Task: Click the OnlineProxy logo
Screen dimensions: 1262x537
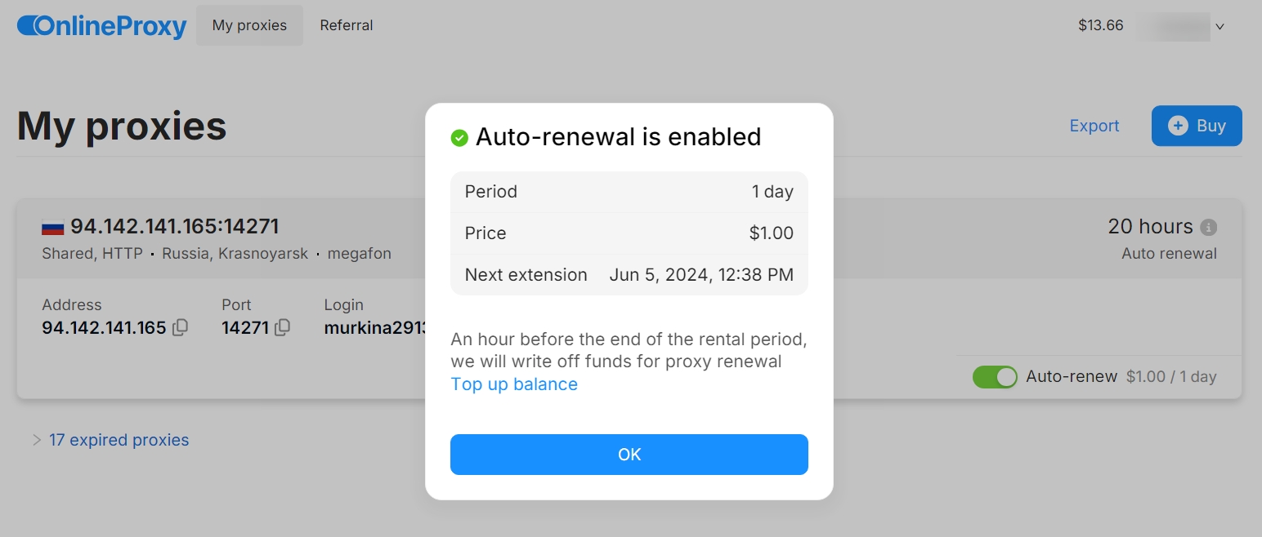Action: (x=102, y=26)
